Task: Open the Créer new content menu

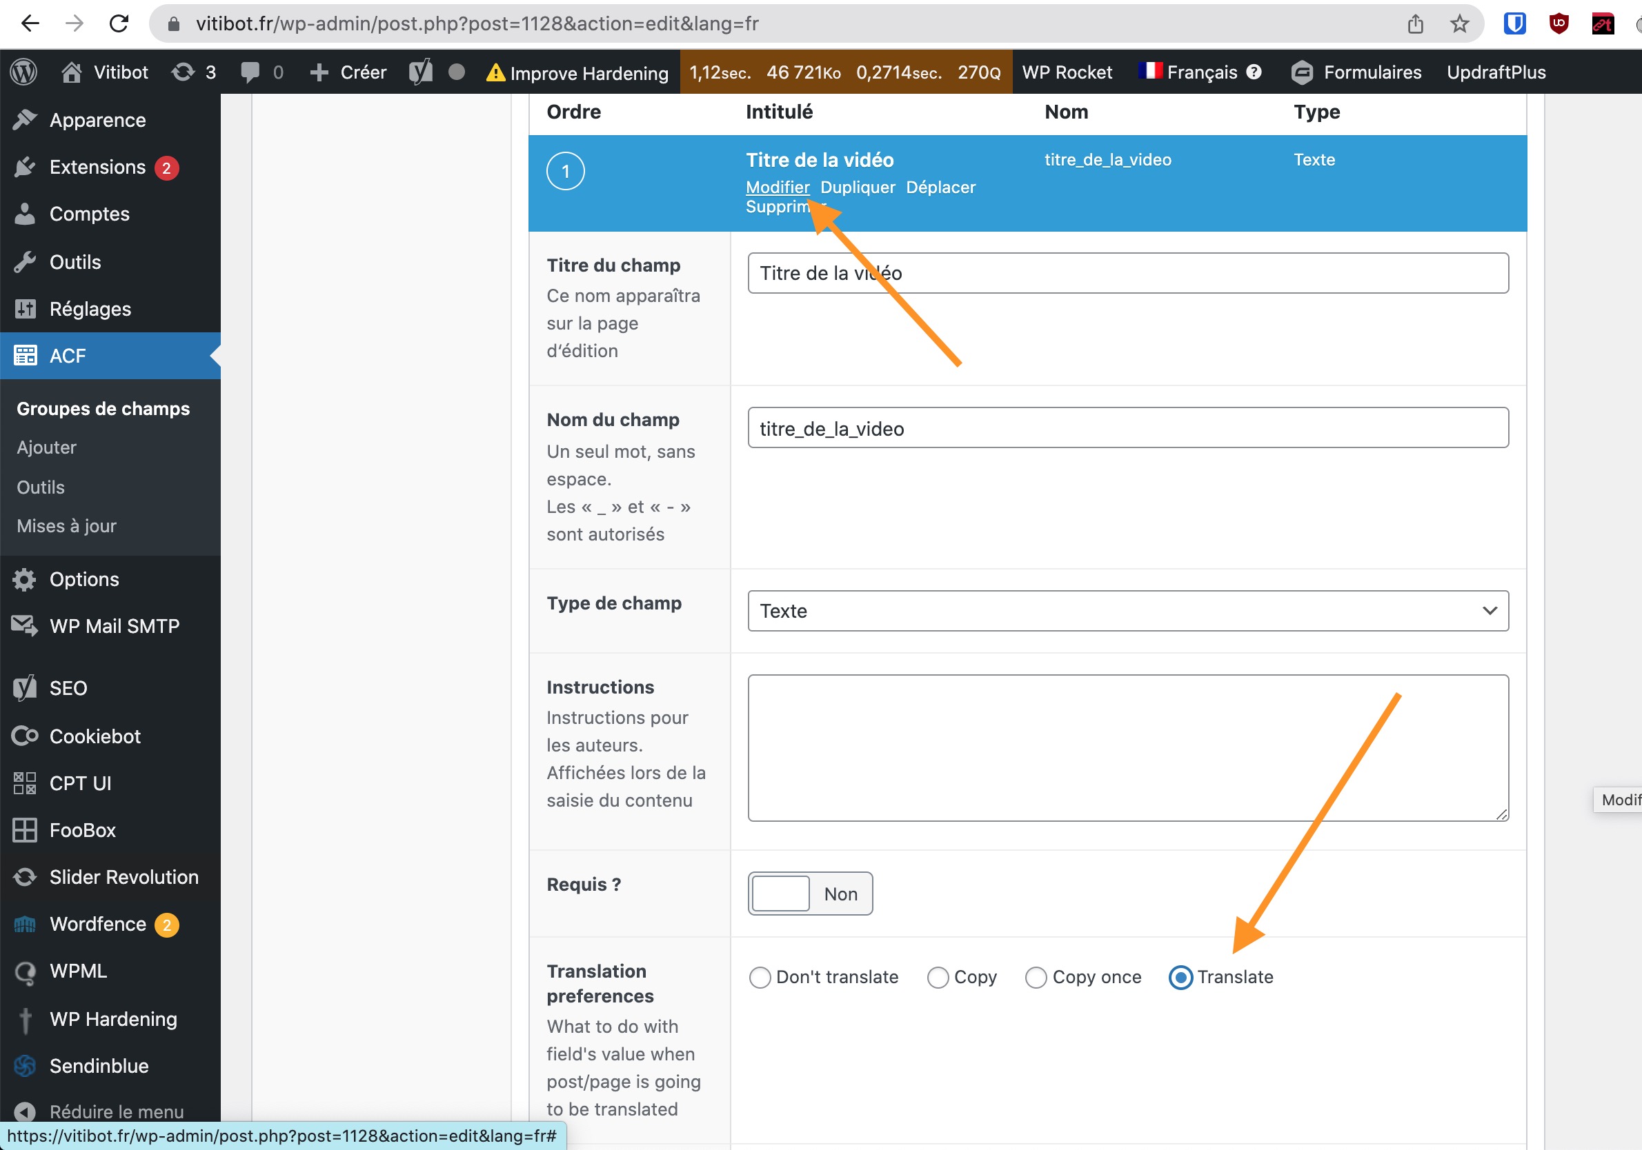Action: pyautogui.click(x=348, y=72)
